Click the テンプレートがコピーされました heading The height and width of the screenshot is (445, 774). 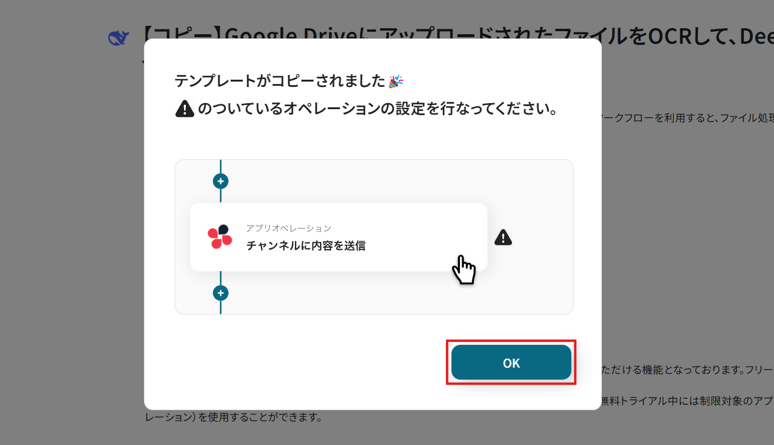pos(279,81)
